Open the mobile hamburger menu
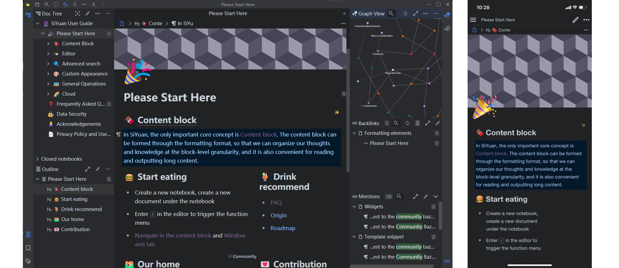 (473, 20)
